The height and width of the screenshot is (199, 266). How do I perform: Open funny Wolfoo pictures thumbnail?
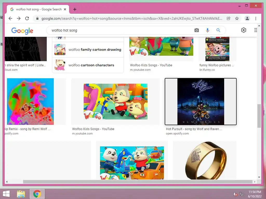click(217, 49)
